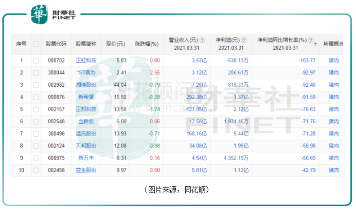Check the box for row 002982
Screen dimensions: 356x209
coord(36,85)
